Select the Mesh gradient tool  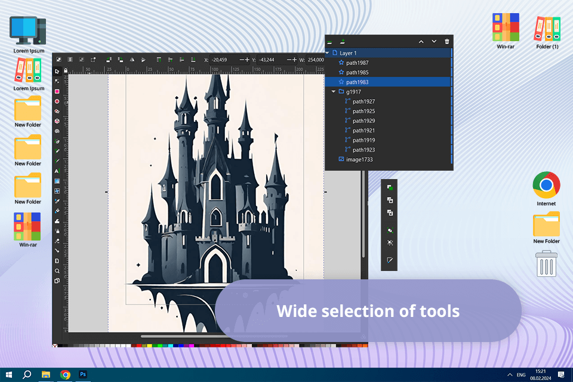(x=57, y=191)
